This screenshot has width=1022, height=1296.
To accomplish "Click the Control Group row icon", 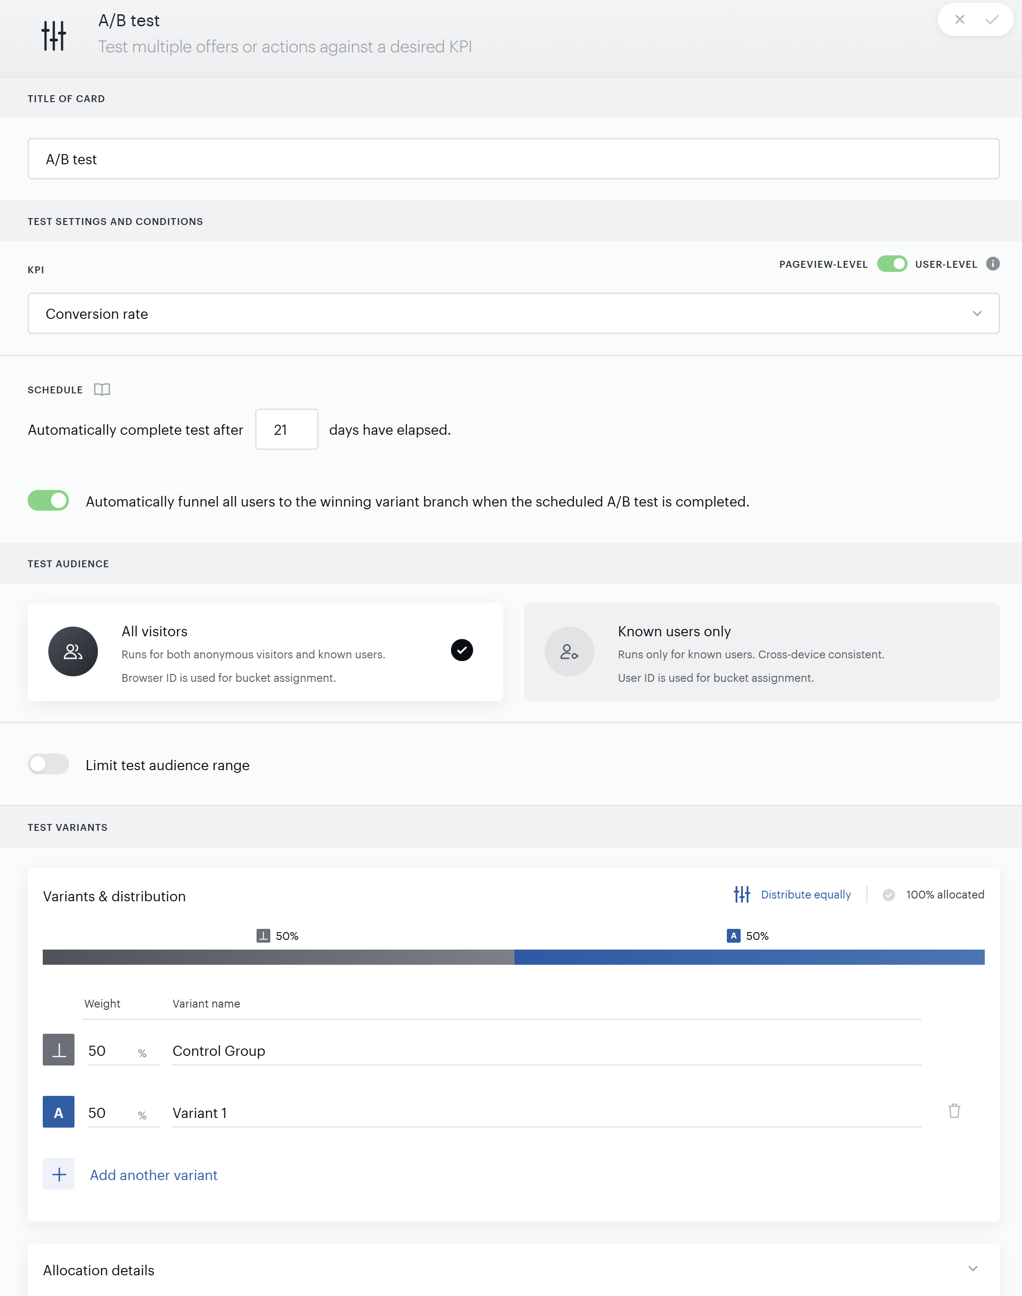I will point(59,1049).
